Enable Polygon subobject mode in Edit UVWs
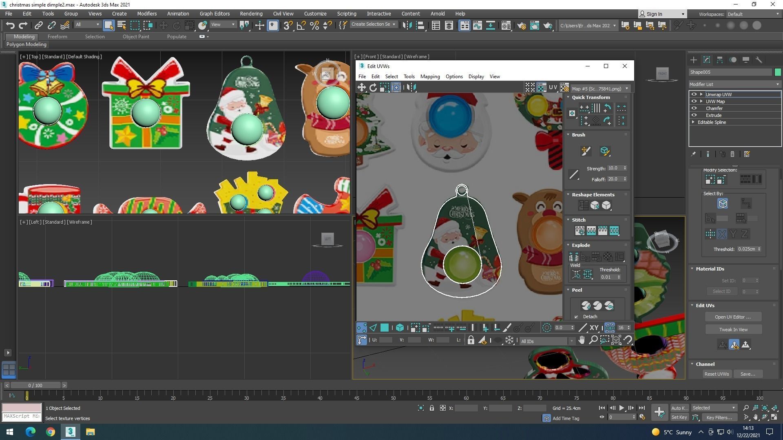 pyautogui.click(x=385, y=328)
